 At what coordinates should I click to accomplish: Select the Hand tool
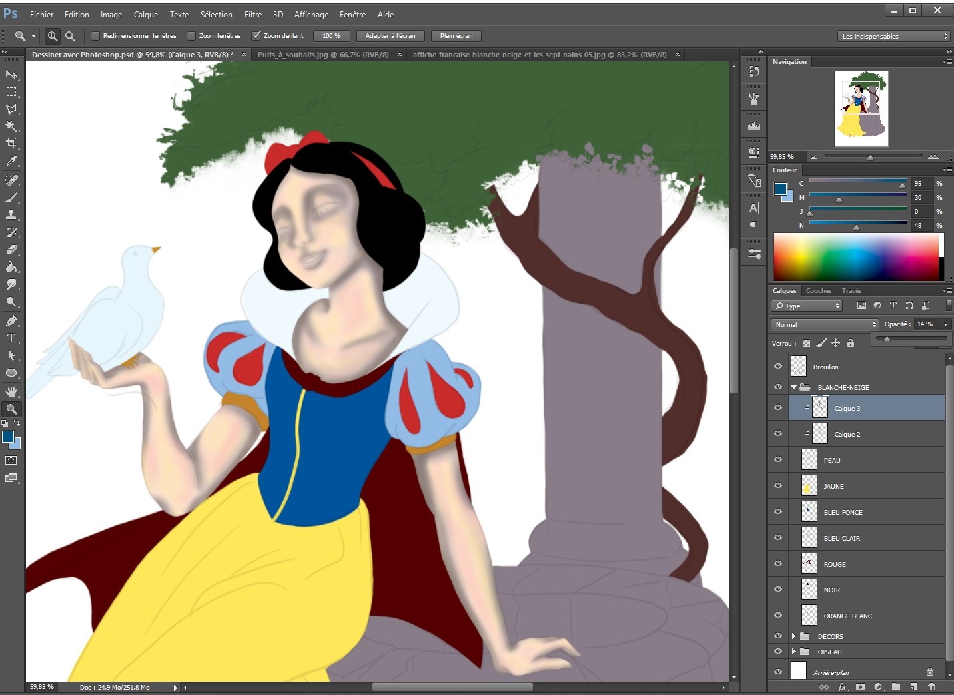[11, 392]
